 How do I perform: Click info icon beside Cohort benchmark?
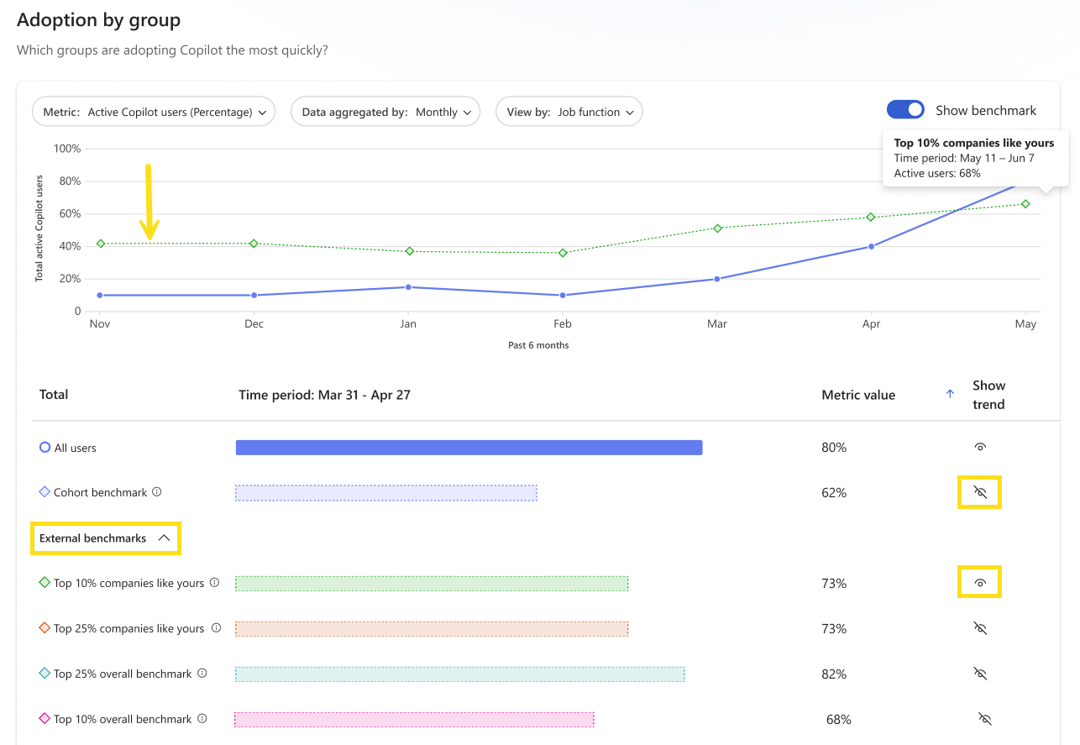[157, 492]
